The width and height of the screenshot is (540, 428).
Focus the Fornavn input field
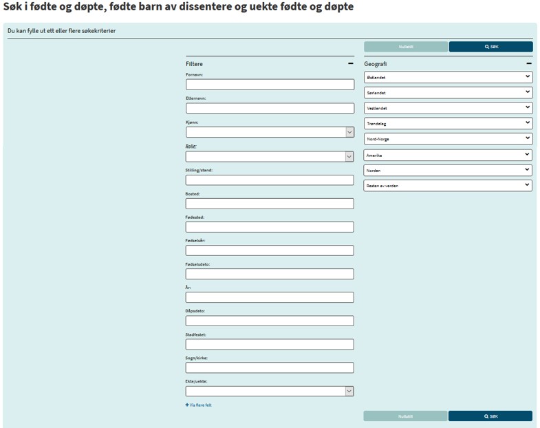tap(270, 85)
